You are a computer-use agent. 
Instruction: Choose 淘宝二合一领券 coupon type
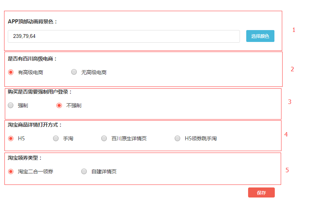[x=11, y=172]
